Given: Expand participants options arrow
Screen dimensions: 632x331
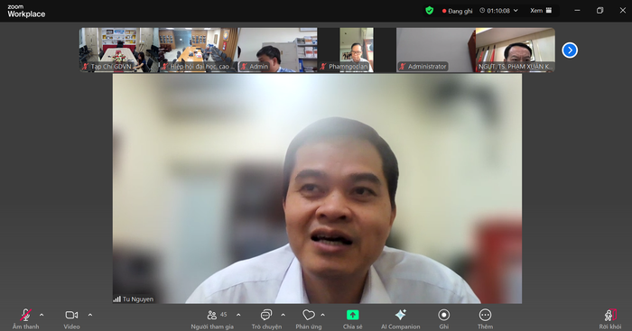Looking at the screenshot, I should click(x=238, y=315).
